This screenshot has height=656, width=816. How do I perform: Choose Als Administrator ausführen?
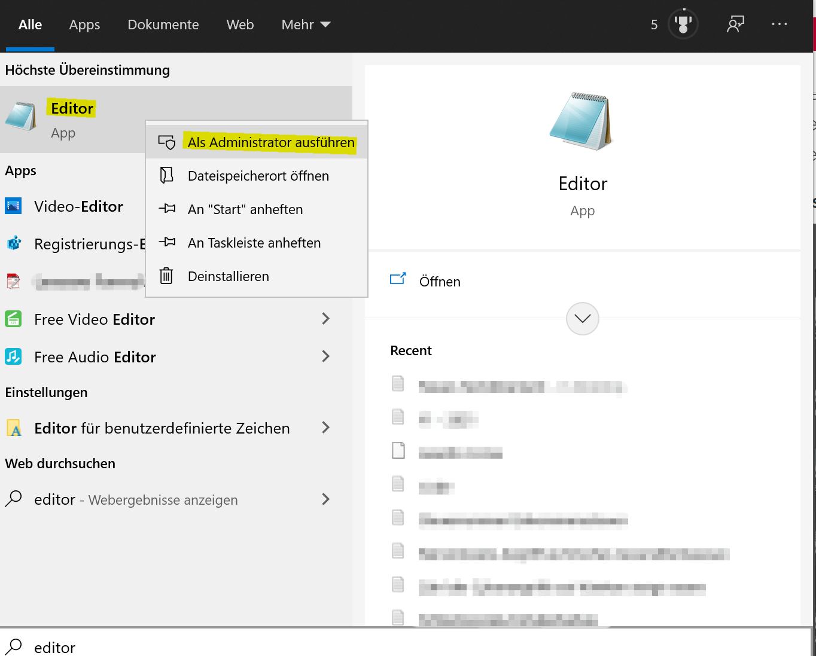click(257, 142)
